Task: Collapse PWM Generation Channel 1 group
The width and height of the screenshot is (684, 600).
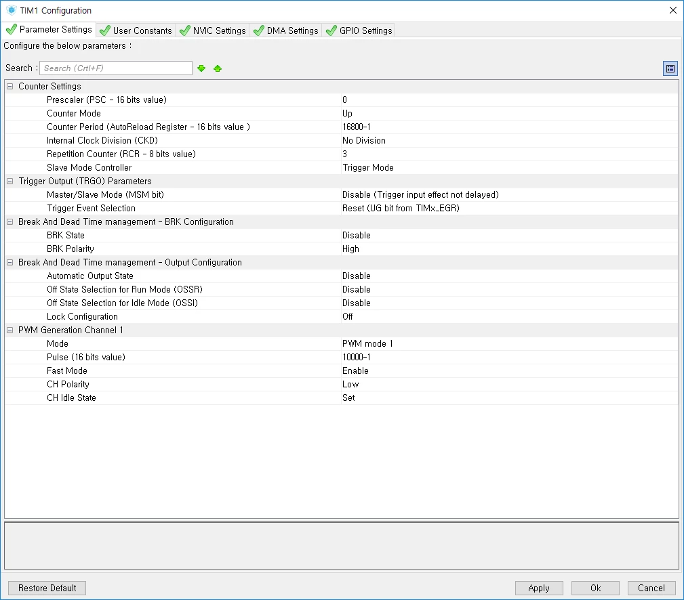Action: pos(9,330)
